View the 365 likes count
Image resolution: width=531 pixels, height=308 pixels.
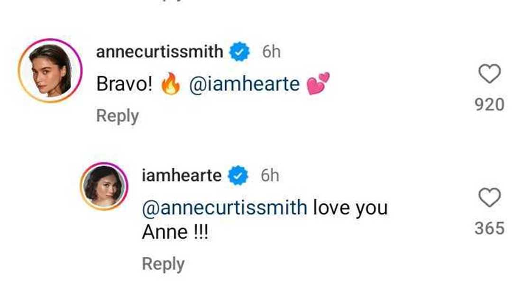tap(489, 229)
